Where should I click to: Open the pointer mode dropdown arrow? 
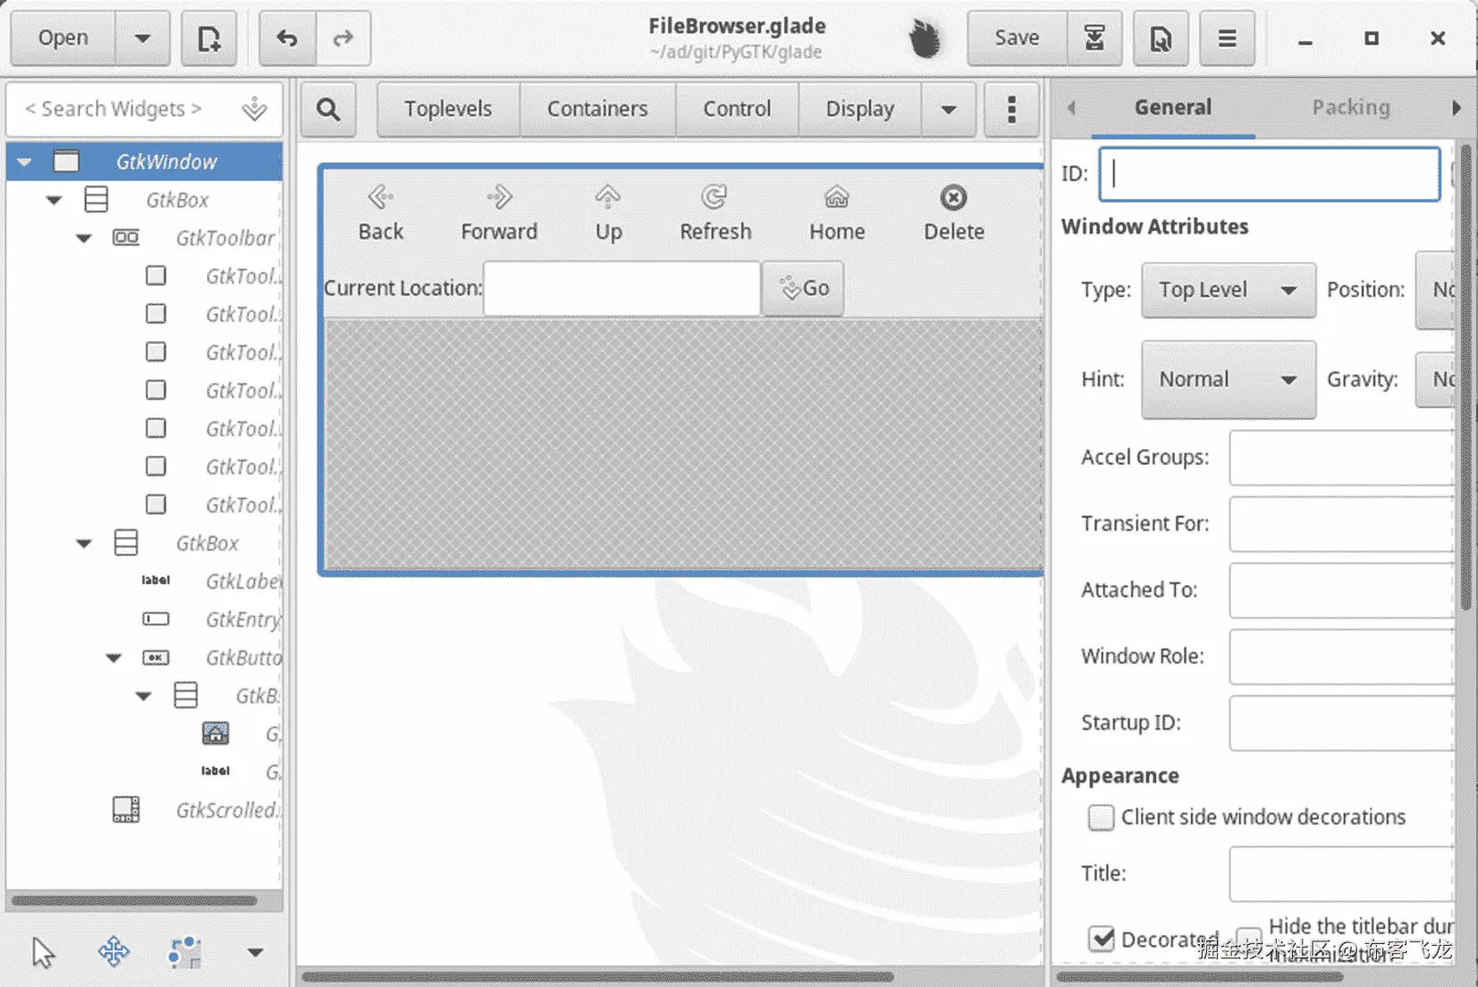255,952
